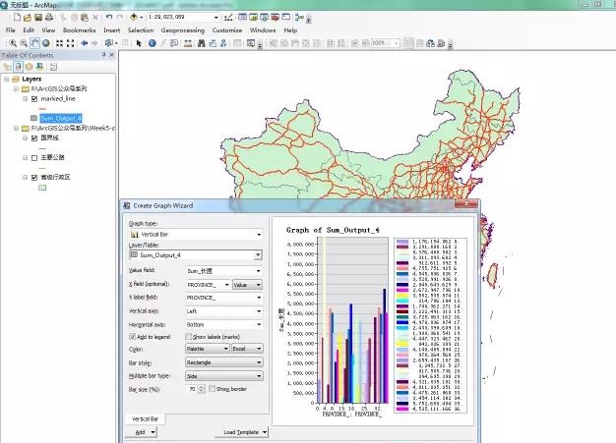Image resolution: width=616 pixels, height=443 pixels.
Task: List by selection in TOC
Action: click(x=39, y=67)
